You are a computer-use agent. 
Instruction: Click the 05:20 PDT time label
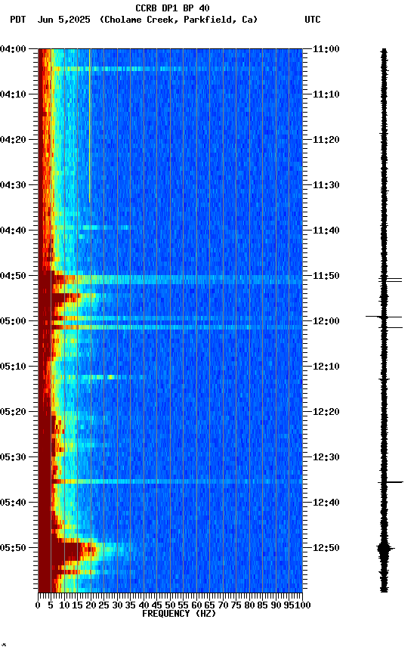coord(13,412)
